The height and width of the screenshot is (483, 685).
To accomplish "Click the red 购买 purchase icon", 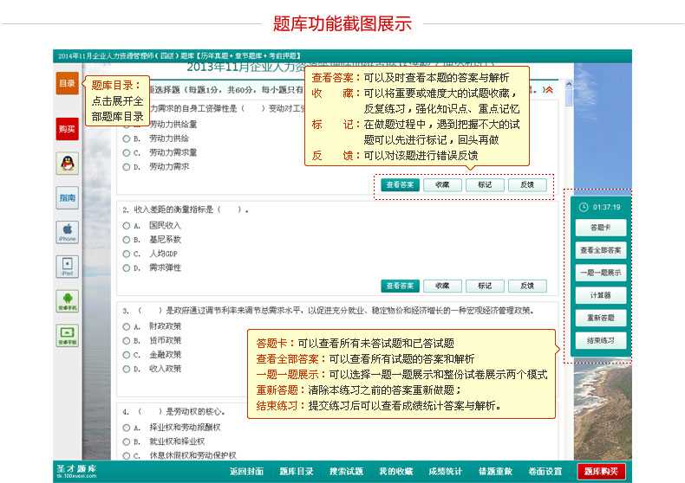I will click(x=67, y=129).
